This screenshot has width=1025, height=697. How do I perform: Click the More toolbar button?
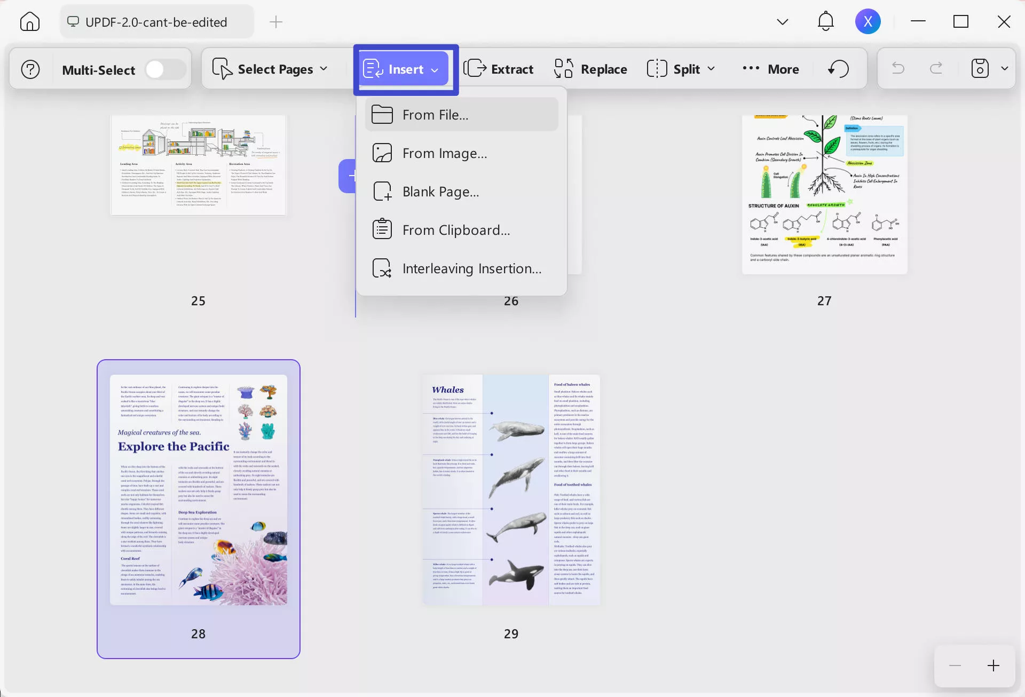(x=770, y=68)
